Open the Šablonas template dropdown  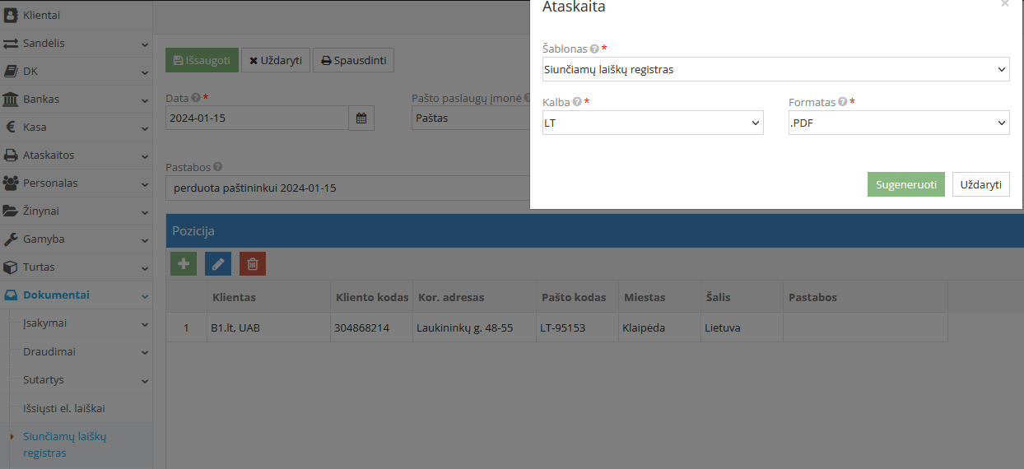point(776,70)
